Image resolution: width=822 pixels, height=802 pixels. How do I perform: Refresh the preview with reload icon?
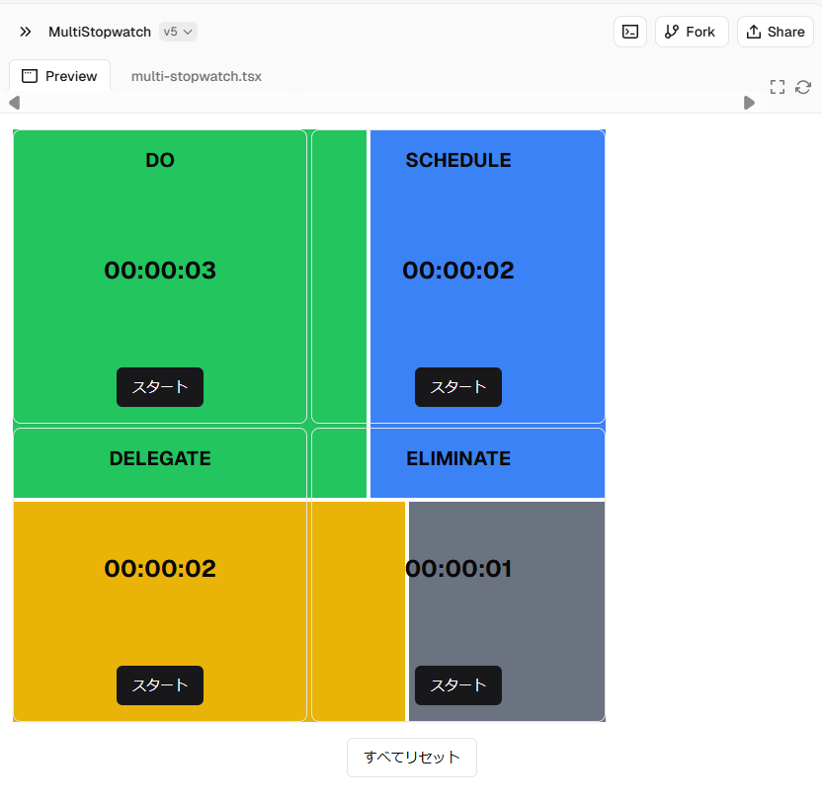click(803, 87)
